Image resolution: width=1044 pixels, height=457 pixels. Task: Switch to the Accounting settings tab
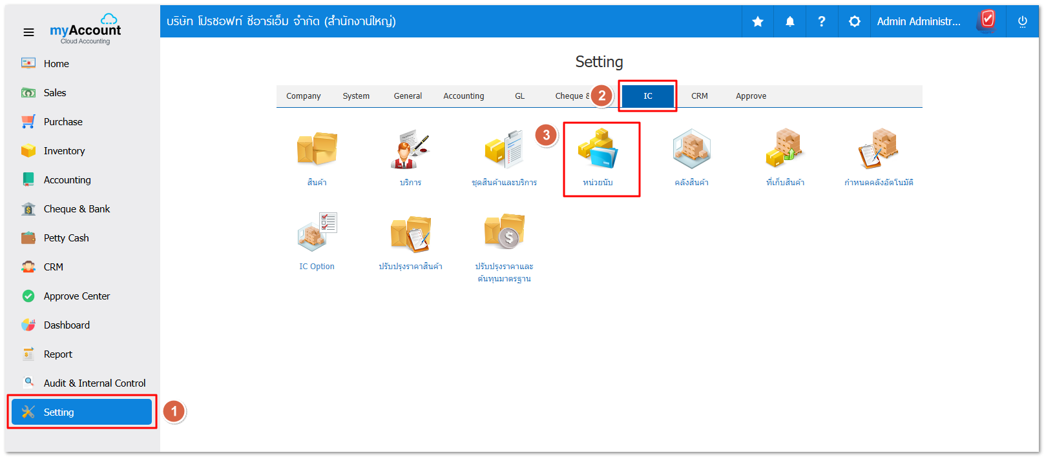coord(463,96)
